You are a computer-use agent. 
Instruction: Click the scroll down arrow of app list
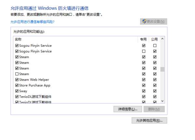click(x=162, y=101)
